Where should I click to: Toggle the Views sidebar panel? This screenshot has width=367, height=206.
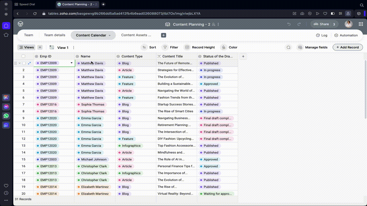pos(26,47)
